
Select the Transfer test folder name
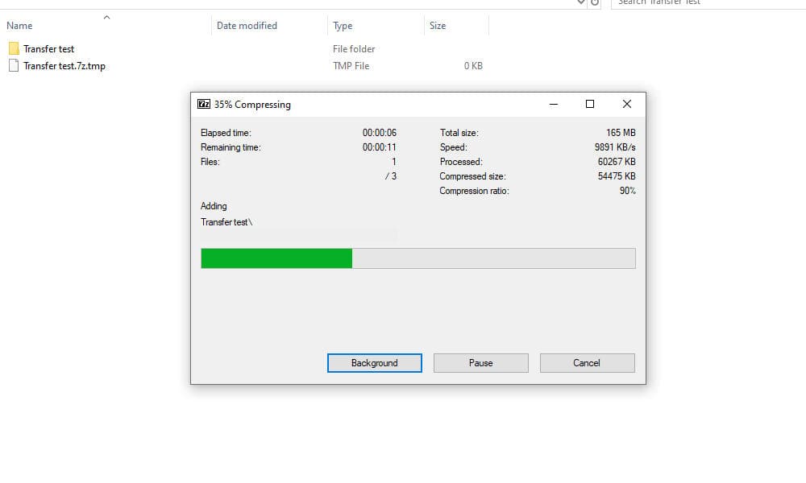(x=49, y=49)
